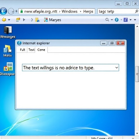Open the Herps breadcrumb segment
Image resolution: width=139 pixels, height=139 pixels.
tap(88, 11)
